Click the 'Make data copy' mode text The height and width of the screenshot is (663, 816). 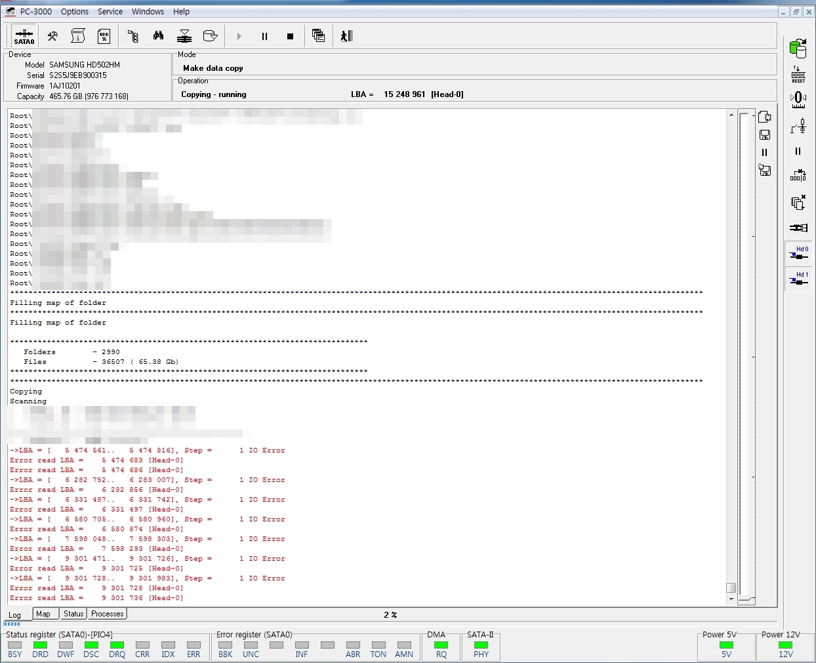pyautogui.click(x=213, y=68)
